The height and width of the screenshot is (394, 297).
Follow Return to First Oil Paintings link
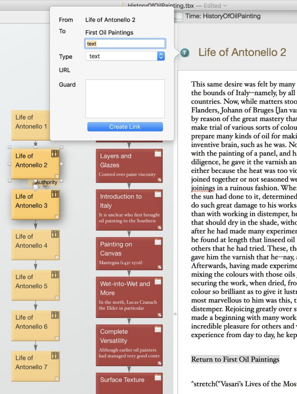point(235,359)
